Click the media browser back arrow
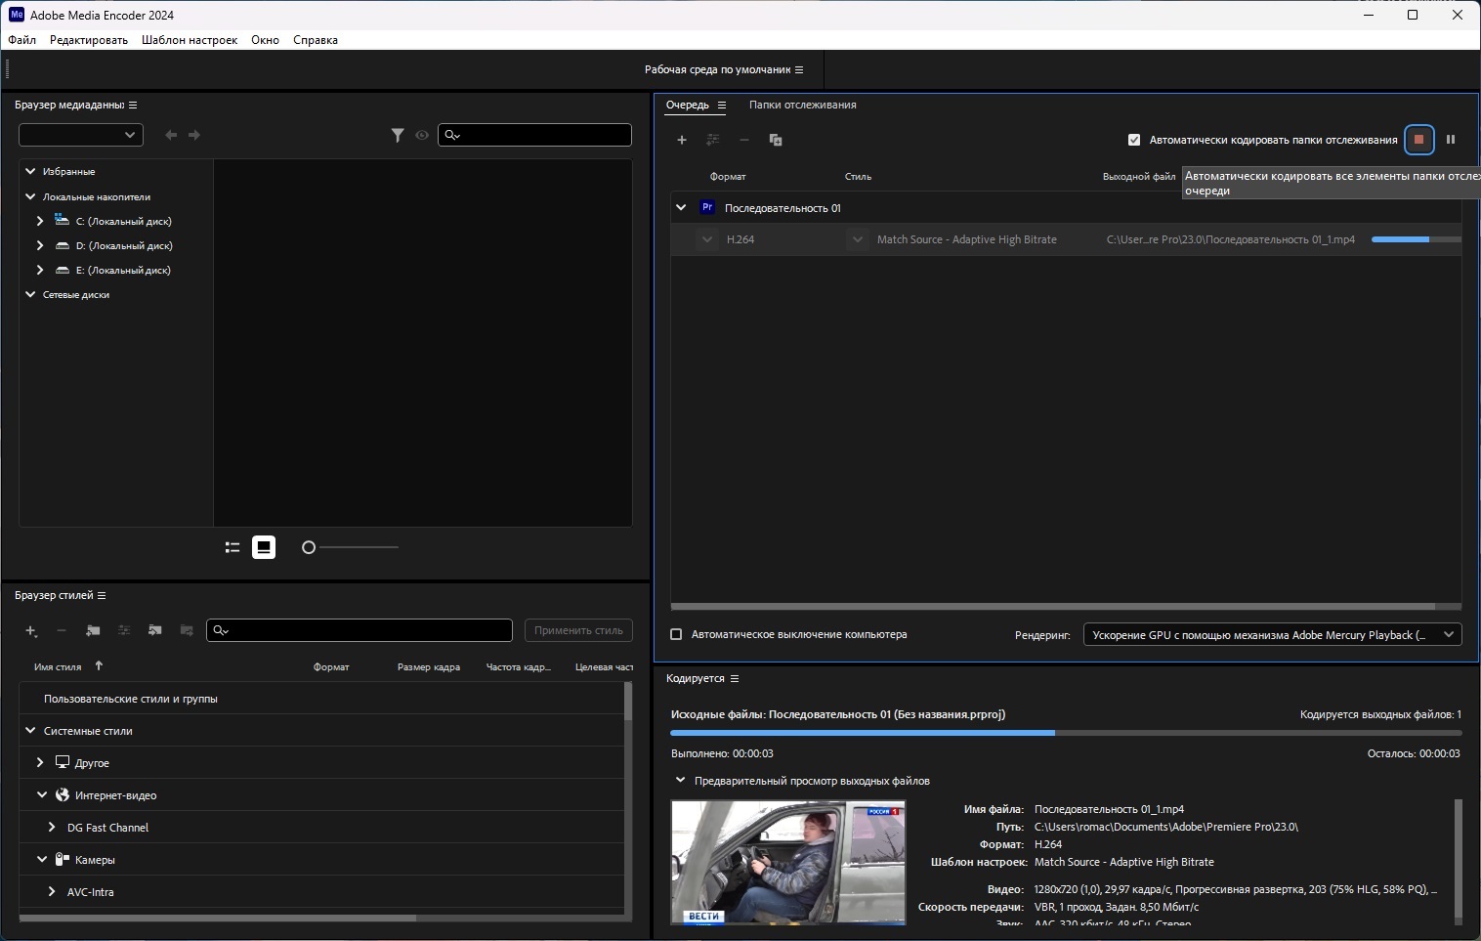Screen dimensions: 1481x941 171,135
